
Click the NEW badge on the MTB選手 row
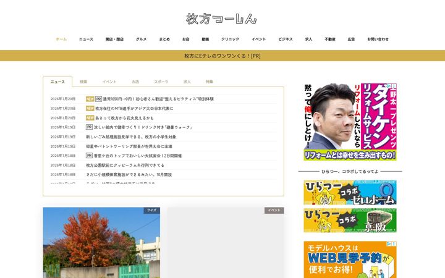(x=90, y=108)
